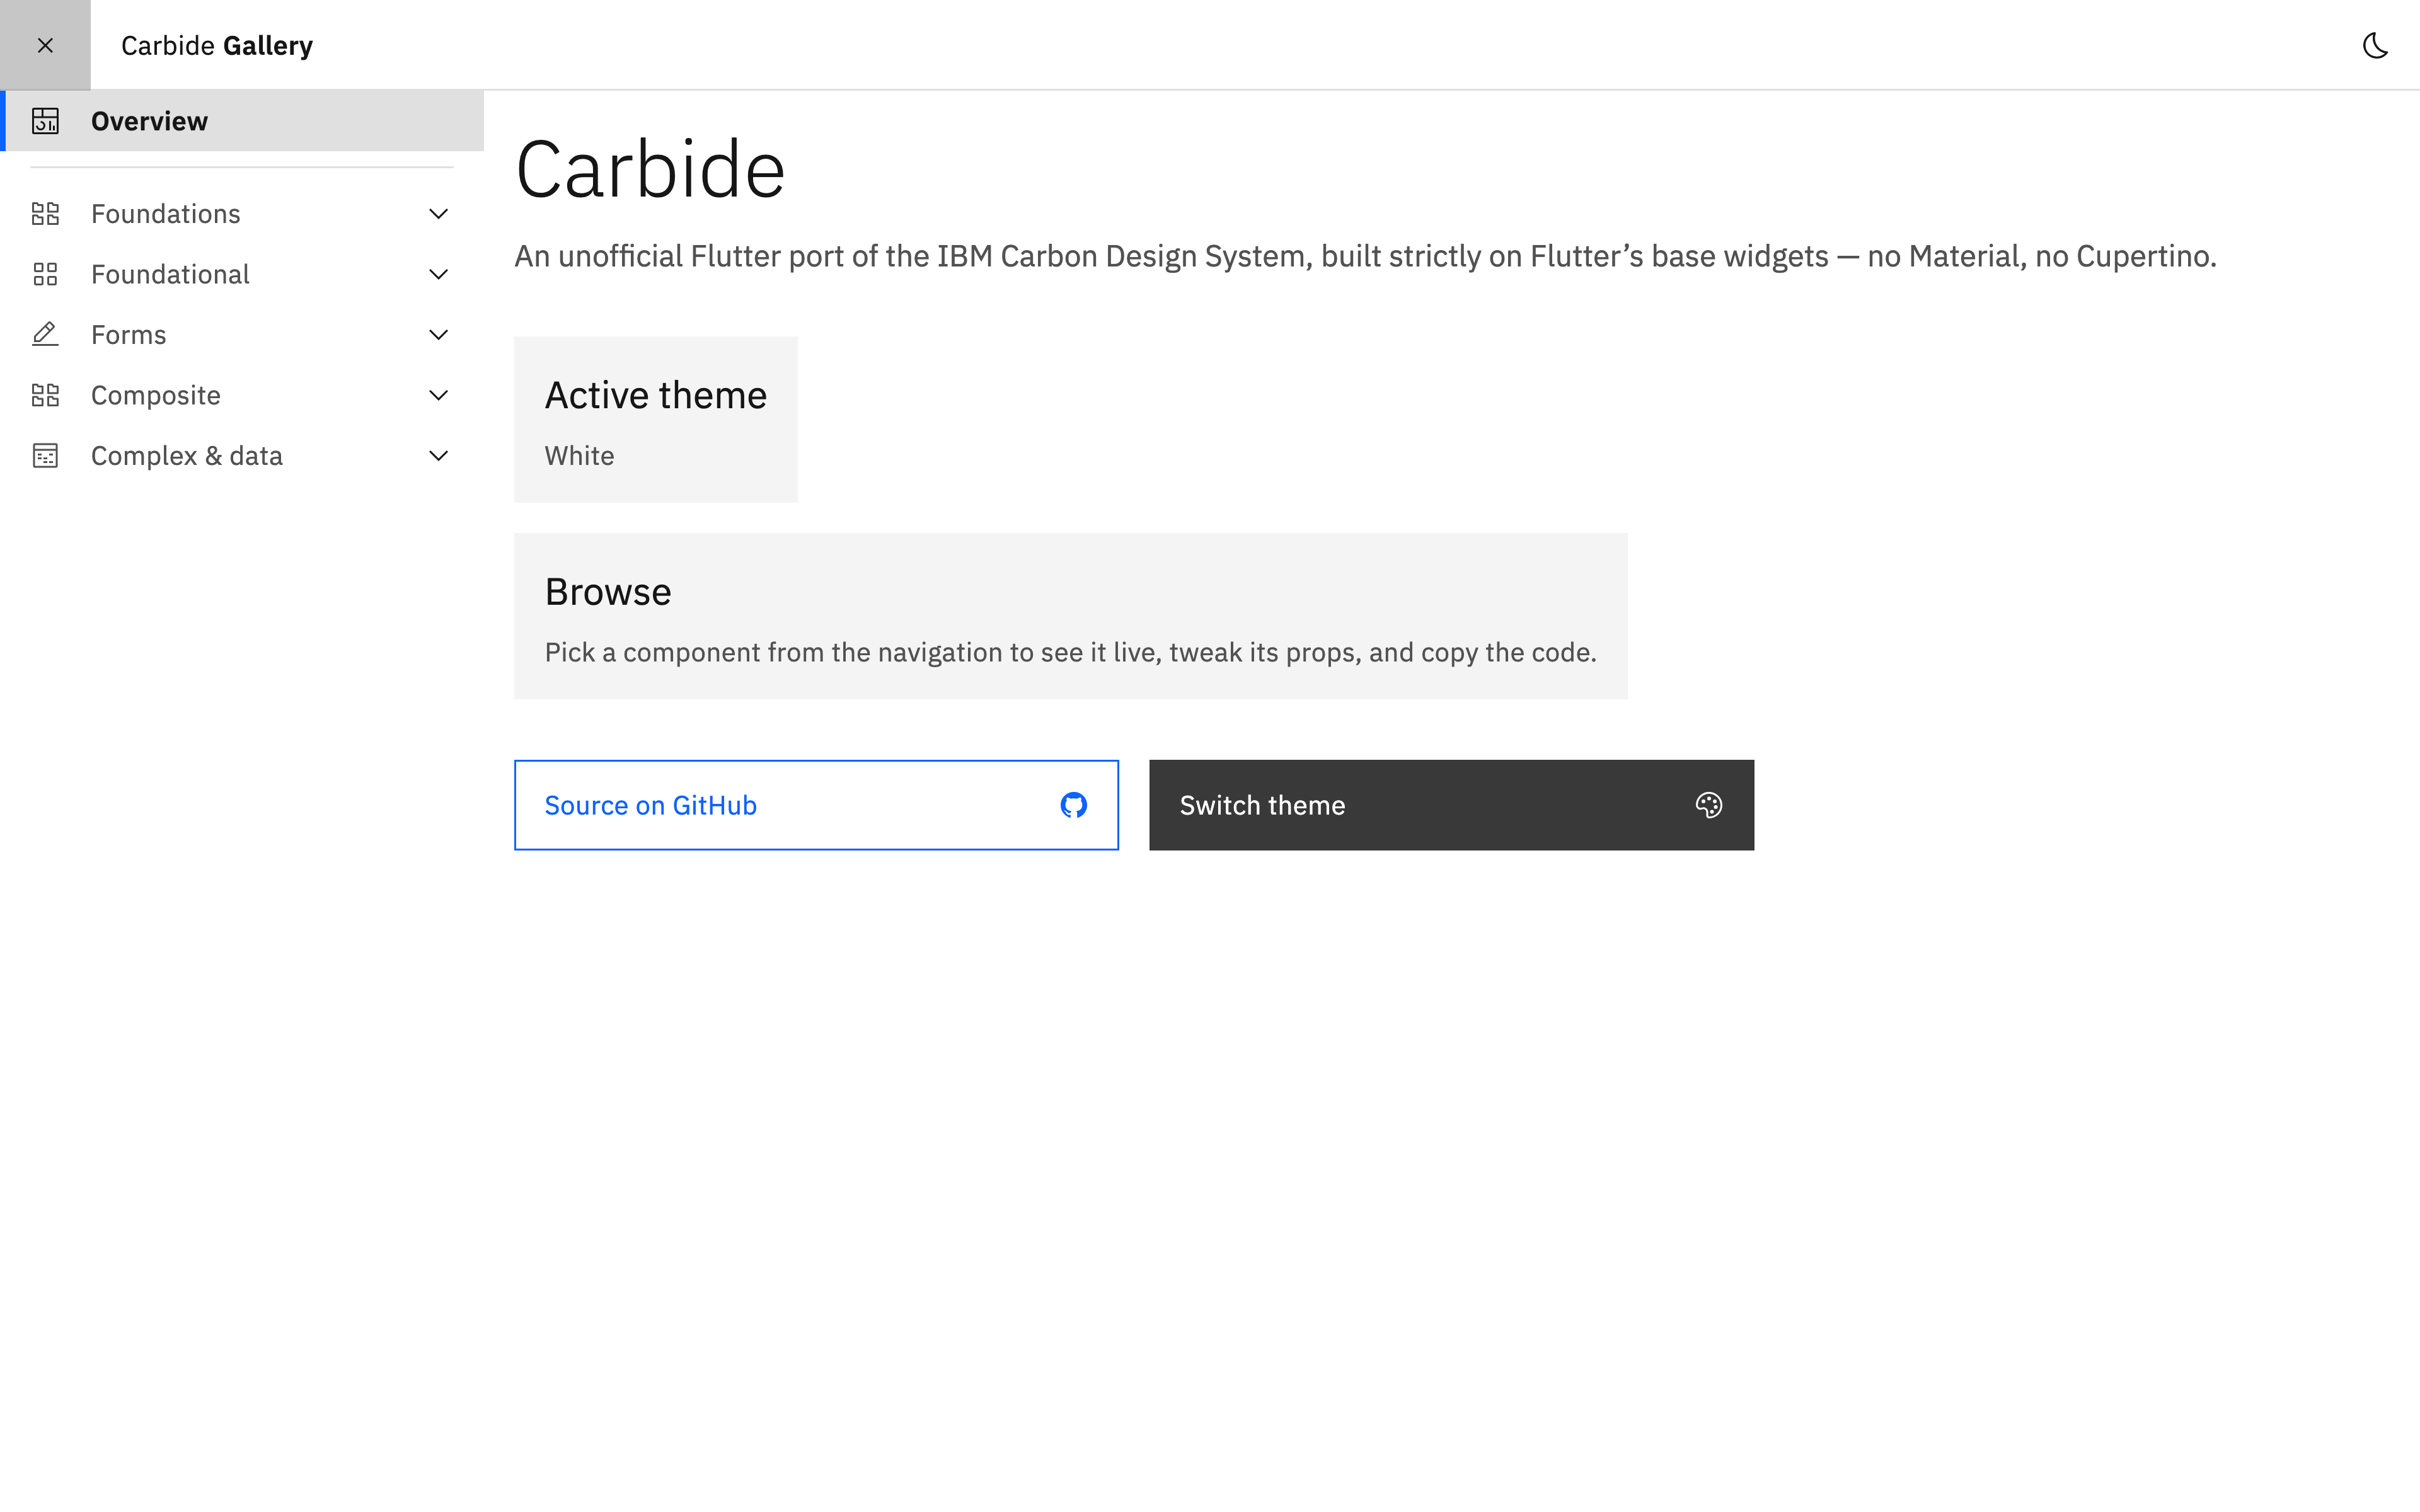Open the Forms navigation item
Viewport: 2420px width, 1512px height.
click(242, 335)
